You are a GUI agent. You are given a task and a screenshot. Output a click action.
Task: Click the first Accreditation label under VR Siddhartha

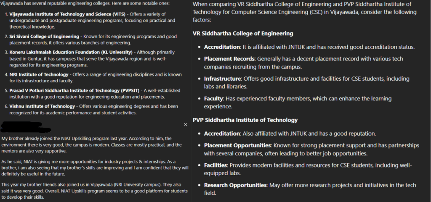222,47
